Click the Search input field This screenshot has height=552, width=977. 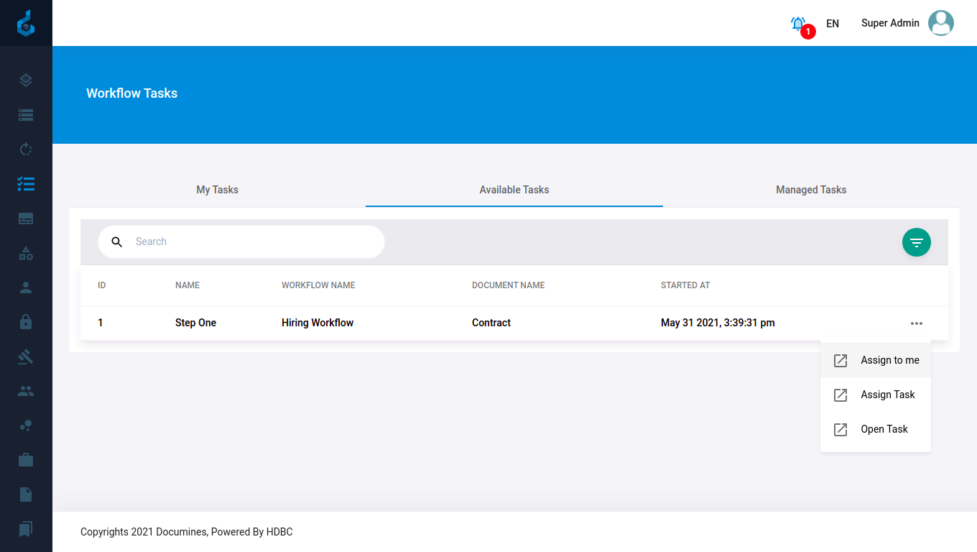tap(251, 241)
